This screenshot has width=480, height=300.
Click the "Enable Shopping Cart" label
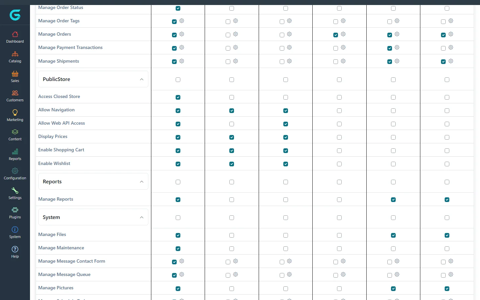(x=61, y=150)
